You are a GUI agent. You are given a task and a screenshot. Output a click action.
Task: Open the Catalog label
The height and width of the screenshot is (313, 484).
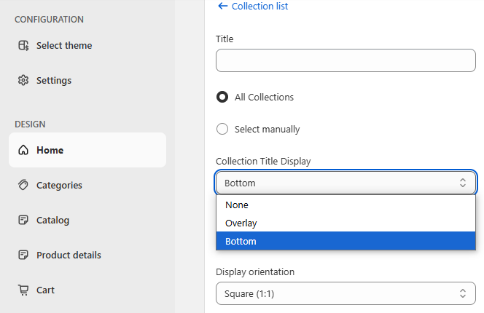52,220
